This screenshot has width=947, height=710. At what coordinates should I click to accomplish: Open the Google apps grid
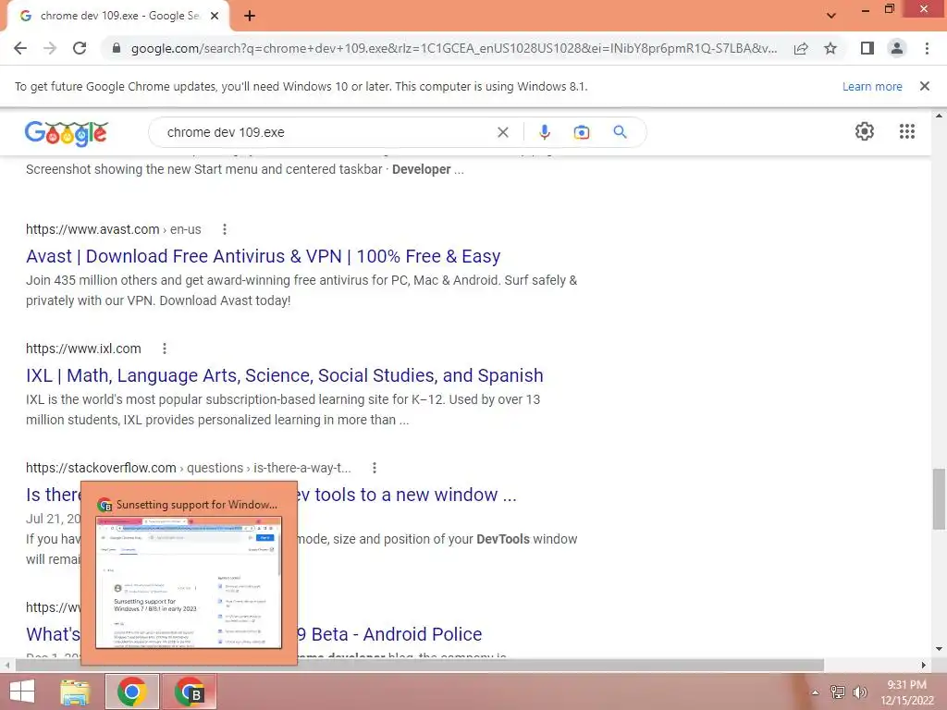907,131
